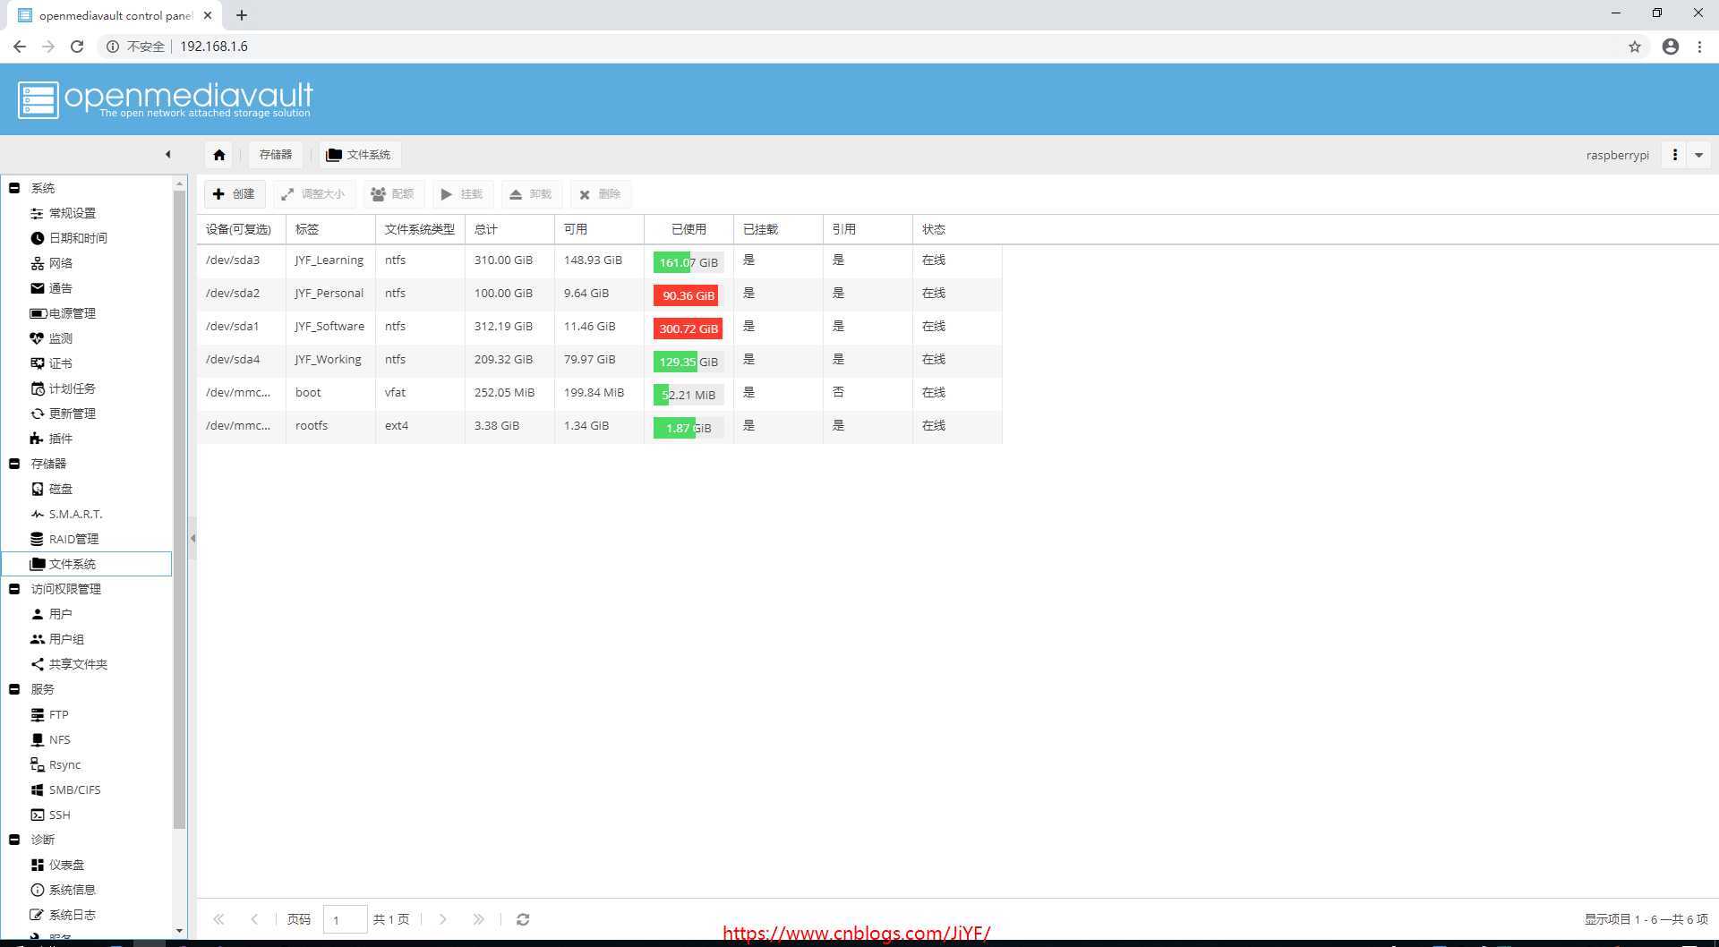Screen dimensions: 1719x947
Task: Sort by Status (状态) column header
Action: 957,229
